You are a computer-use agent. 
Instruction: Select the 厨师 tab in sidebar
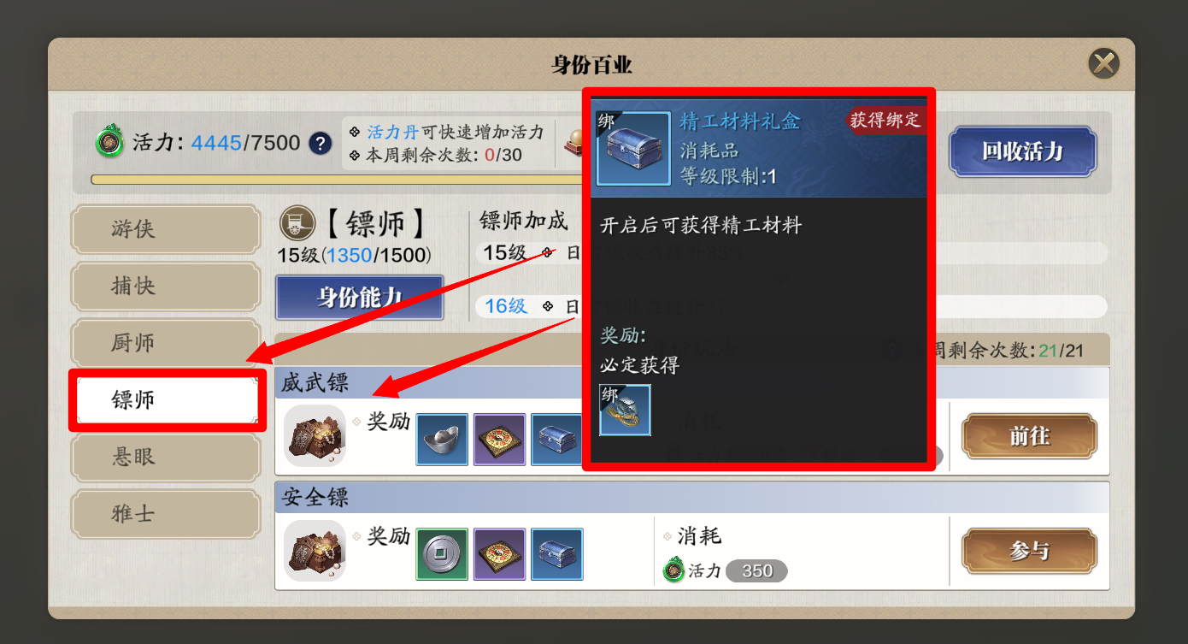[165, 343]
